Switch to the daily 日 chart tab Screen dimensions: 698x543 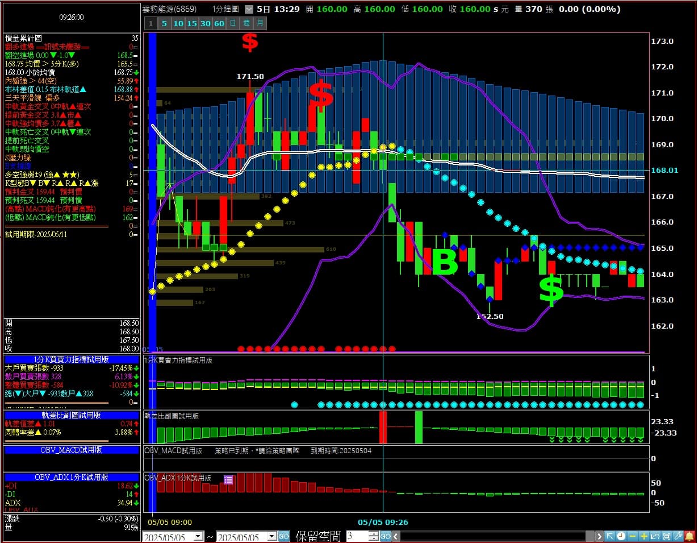(x=233, y=23)
